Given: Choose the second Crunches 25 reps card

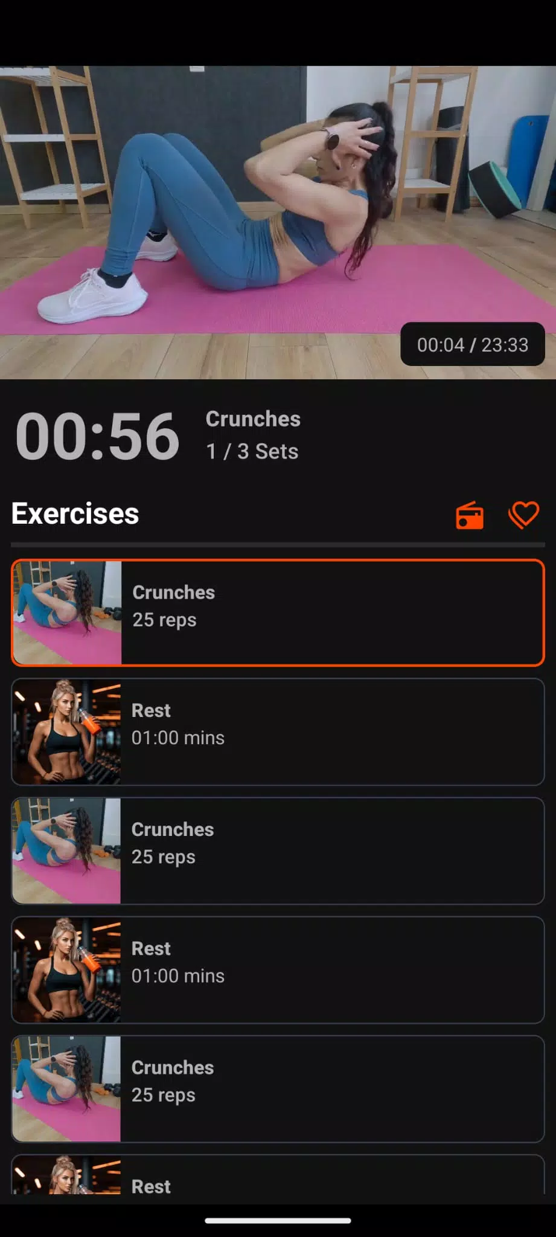Looking at the screenshot, I should 278,850.
